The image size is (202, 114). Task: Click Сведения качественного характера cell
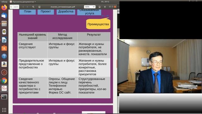(x=33, y=87)
